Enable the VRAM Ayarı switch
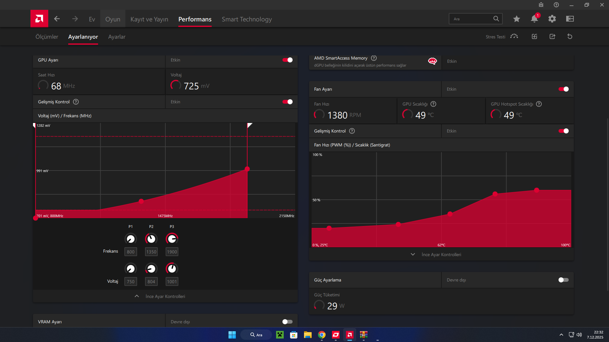The width and height of the screenshot is (609, 342). click(288, 322)
